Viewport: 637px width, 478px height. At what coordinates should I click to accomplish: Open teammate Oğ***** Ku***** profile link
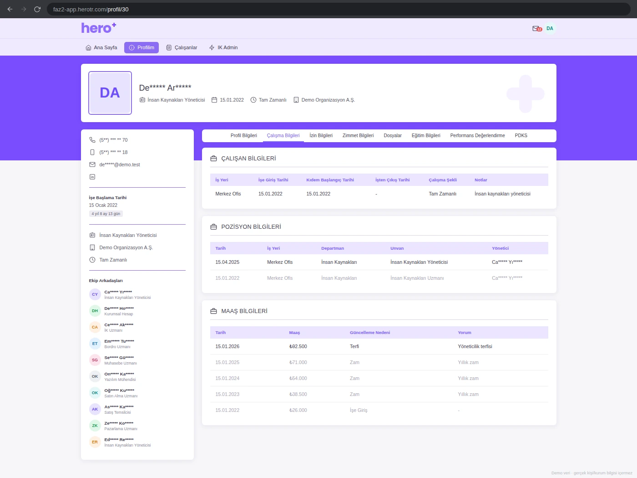pos(119,390)
